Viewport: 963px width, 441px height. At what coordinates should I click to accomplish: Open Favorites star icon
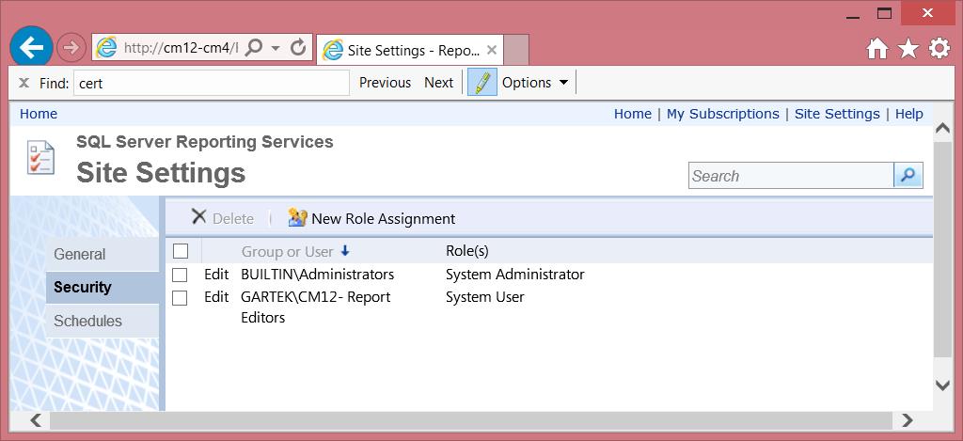pyautogui.click(x=908, y=49)
